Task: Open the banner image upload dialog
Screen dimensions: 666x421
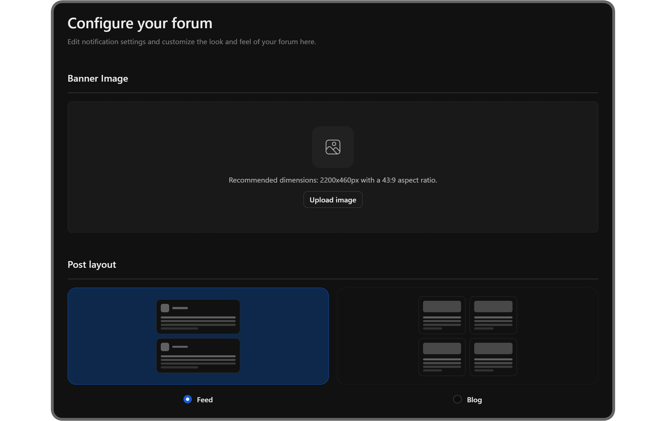Action: click(333, 200)
